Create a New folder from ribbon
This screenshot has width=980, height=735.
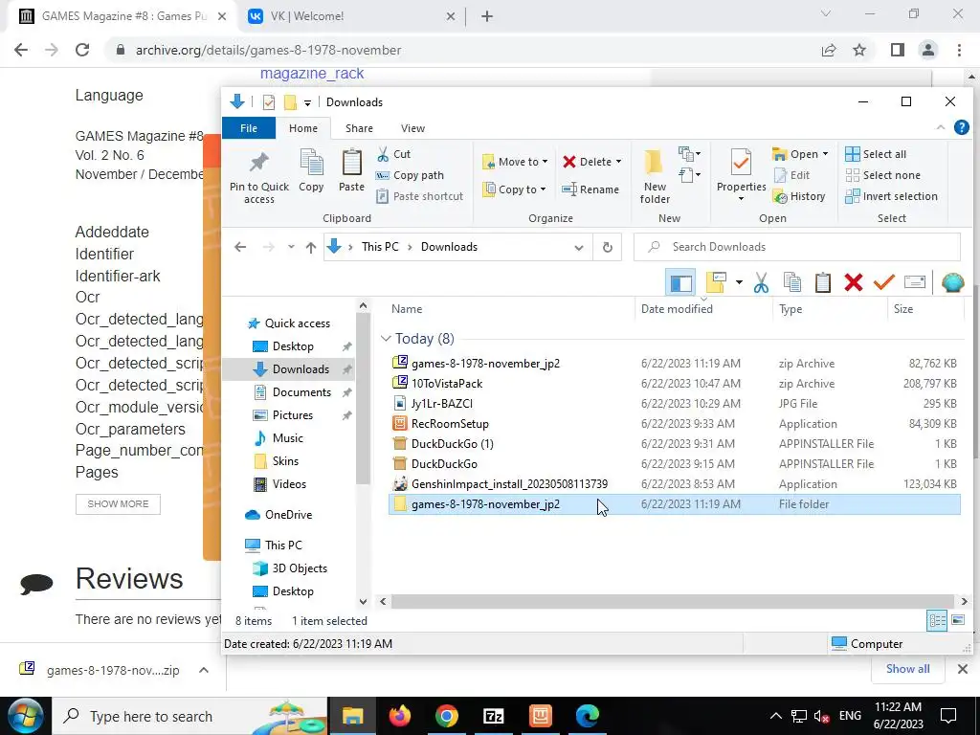point(655,176)
